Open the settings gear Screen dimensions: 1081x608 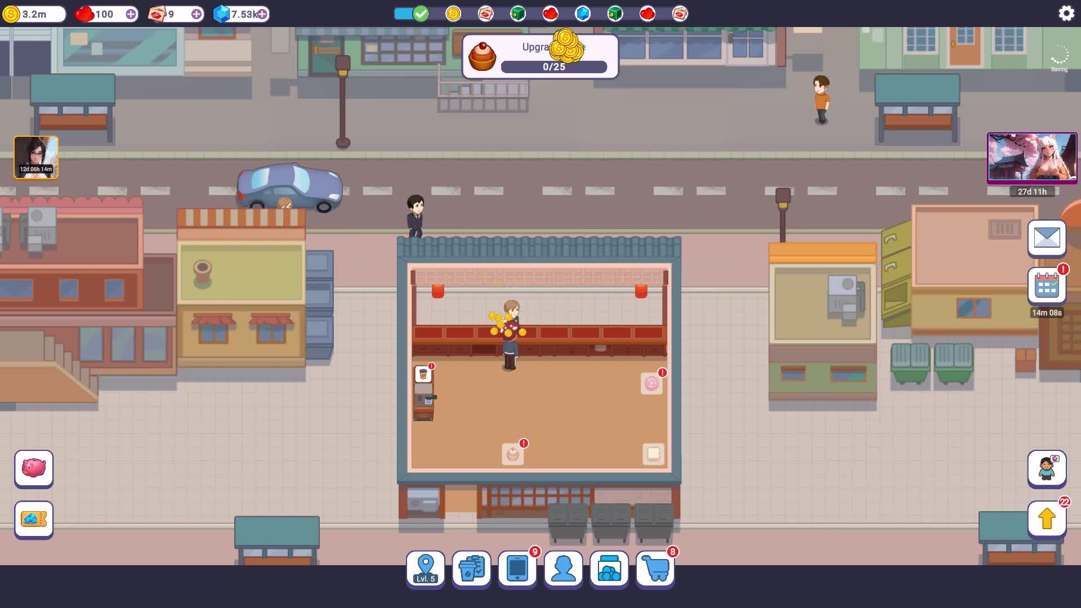1066,13
